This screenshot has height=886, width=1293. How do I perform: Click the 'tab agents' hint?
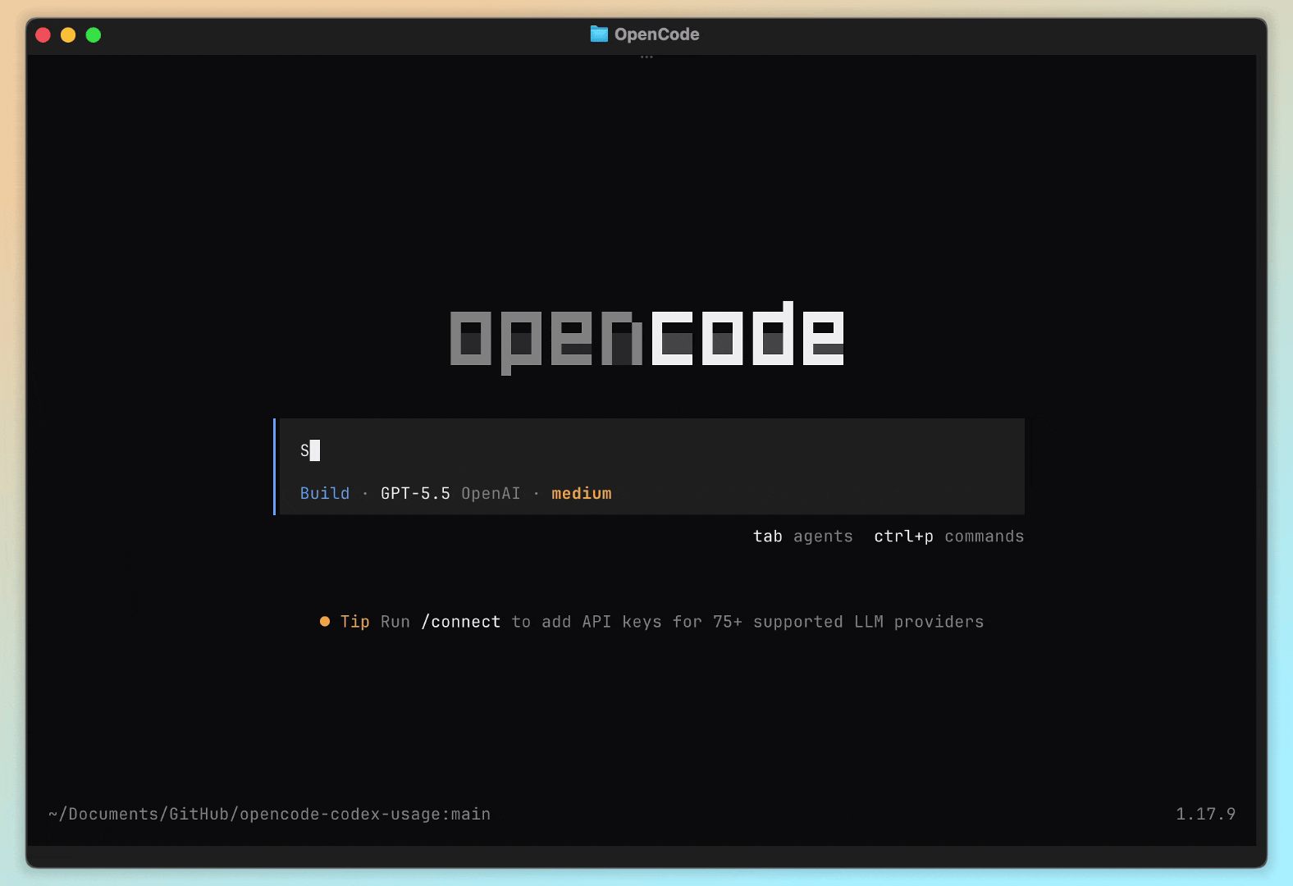tap(803, 537)
